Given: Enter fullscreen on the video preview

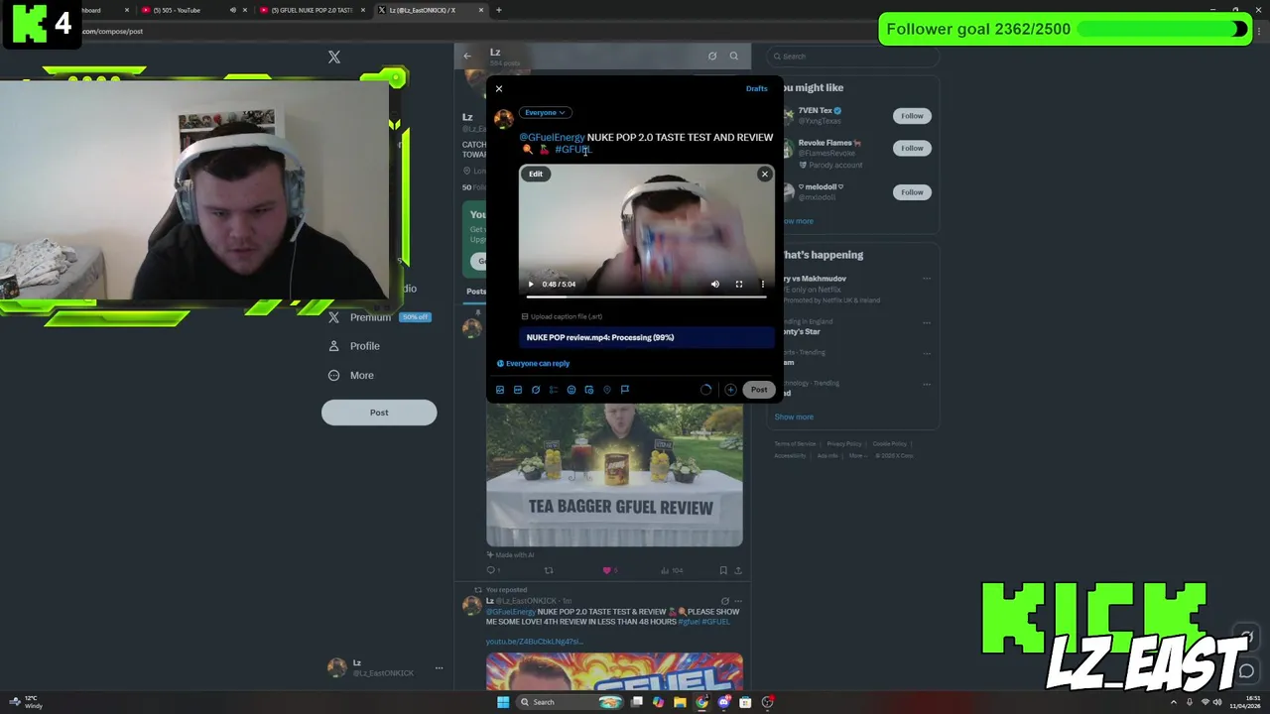Looking at the screenshot, I should 738,285.
